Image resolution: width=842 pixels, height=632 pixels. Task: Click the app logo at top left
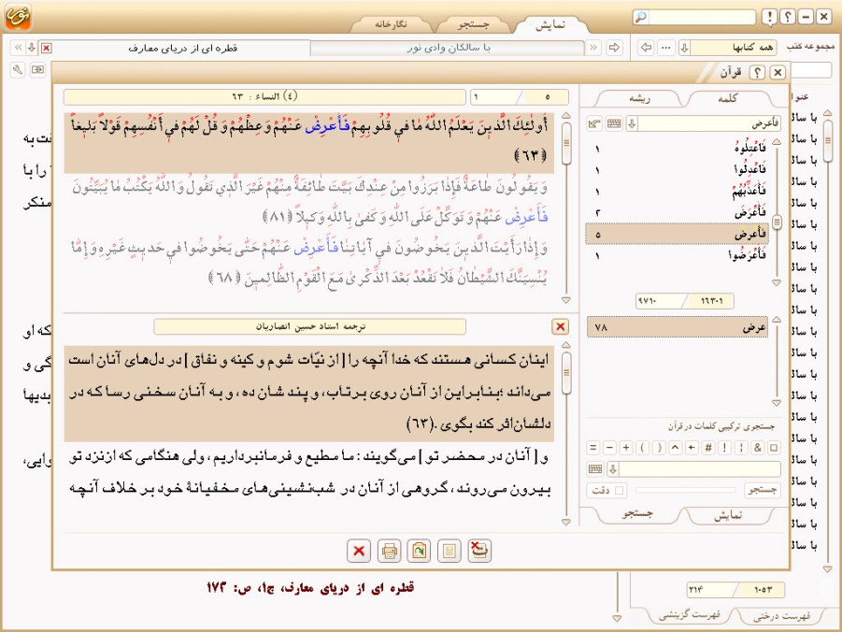pos(18,17)
